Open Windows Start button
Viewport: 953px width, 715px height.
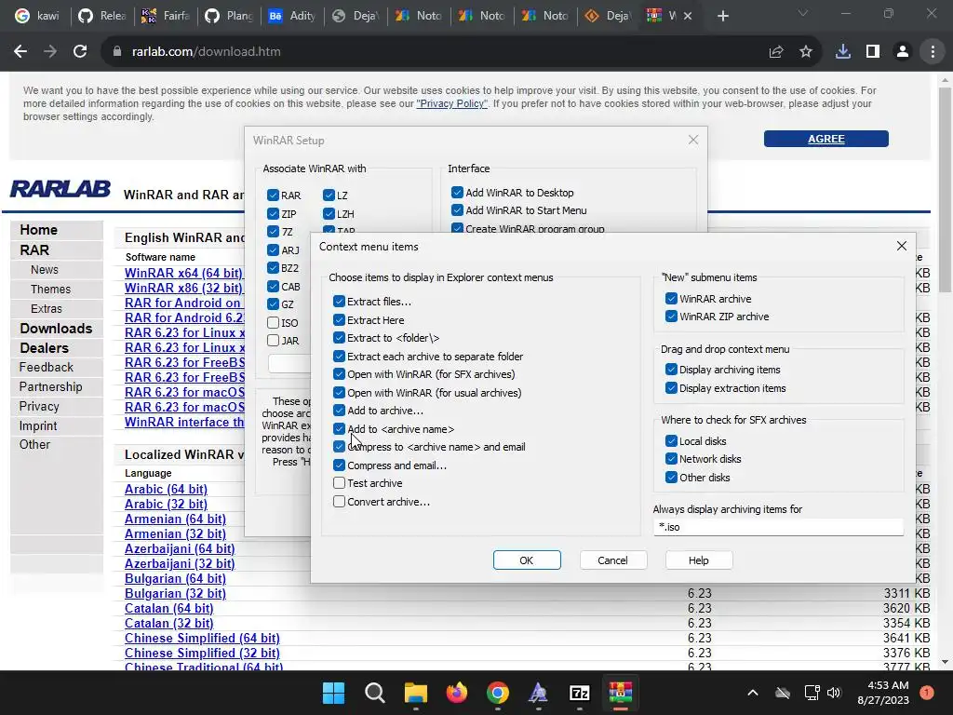pyautogui.click(x=333, y=693)
